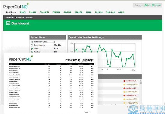Open the Users tab
The width and height of the screenshot is (165, 114).
[x=23, y=12]
